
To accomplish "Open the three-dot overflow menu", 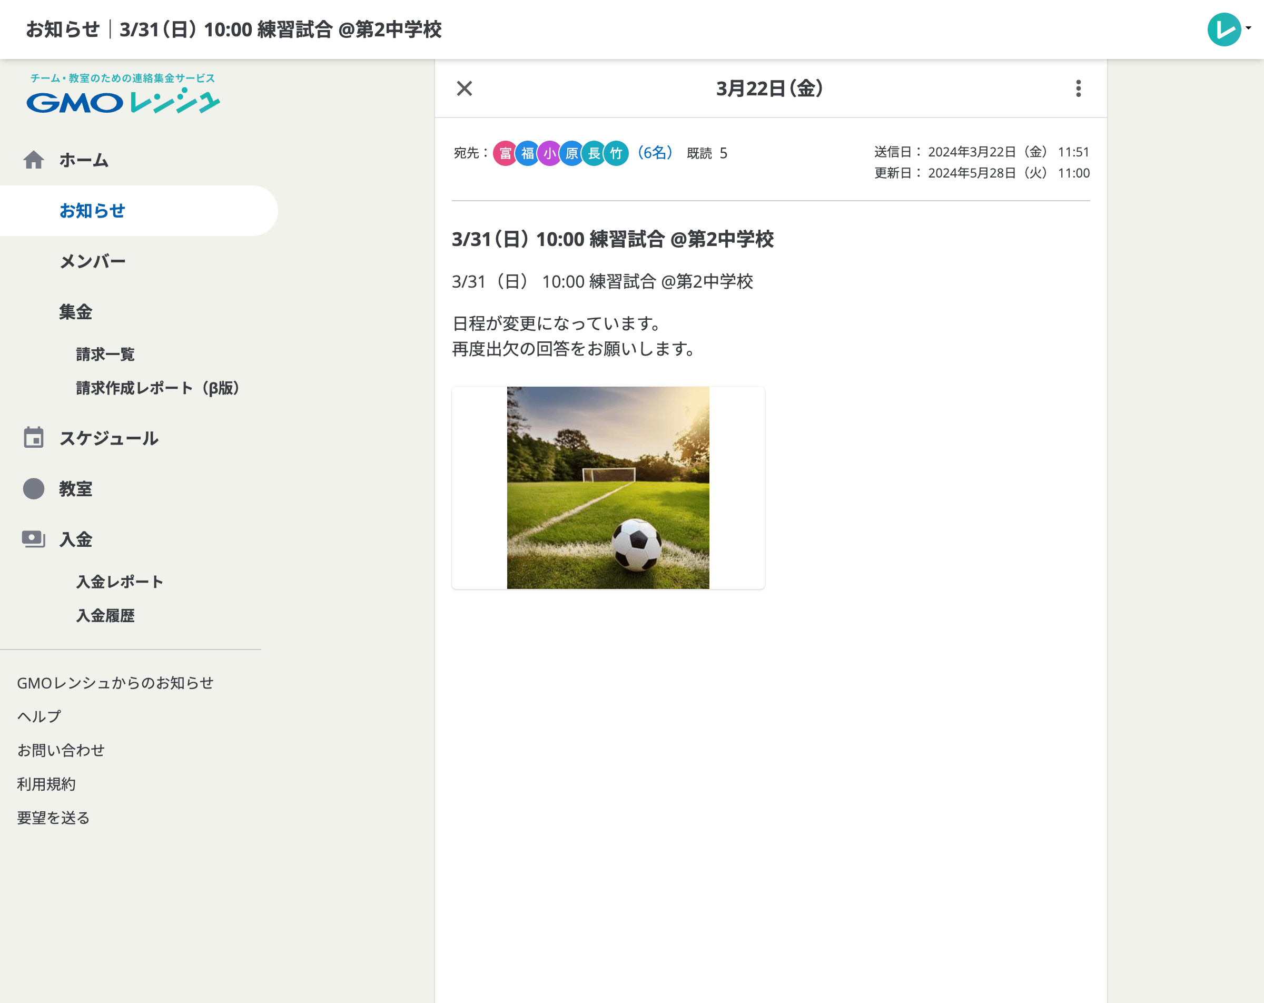I will 1078,89.
